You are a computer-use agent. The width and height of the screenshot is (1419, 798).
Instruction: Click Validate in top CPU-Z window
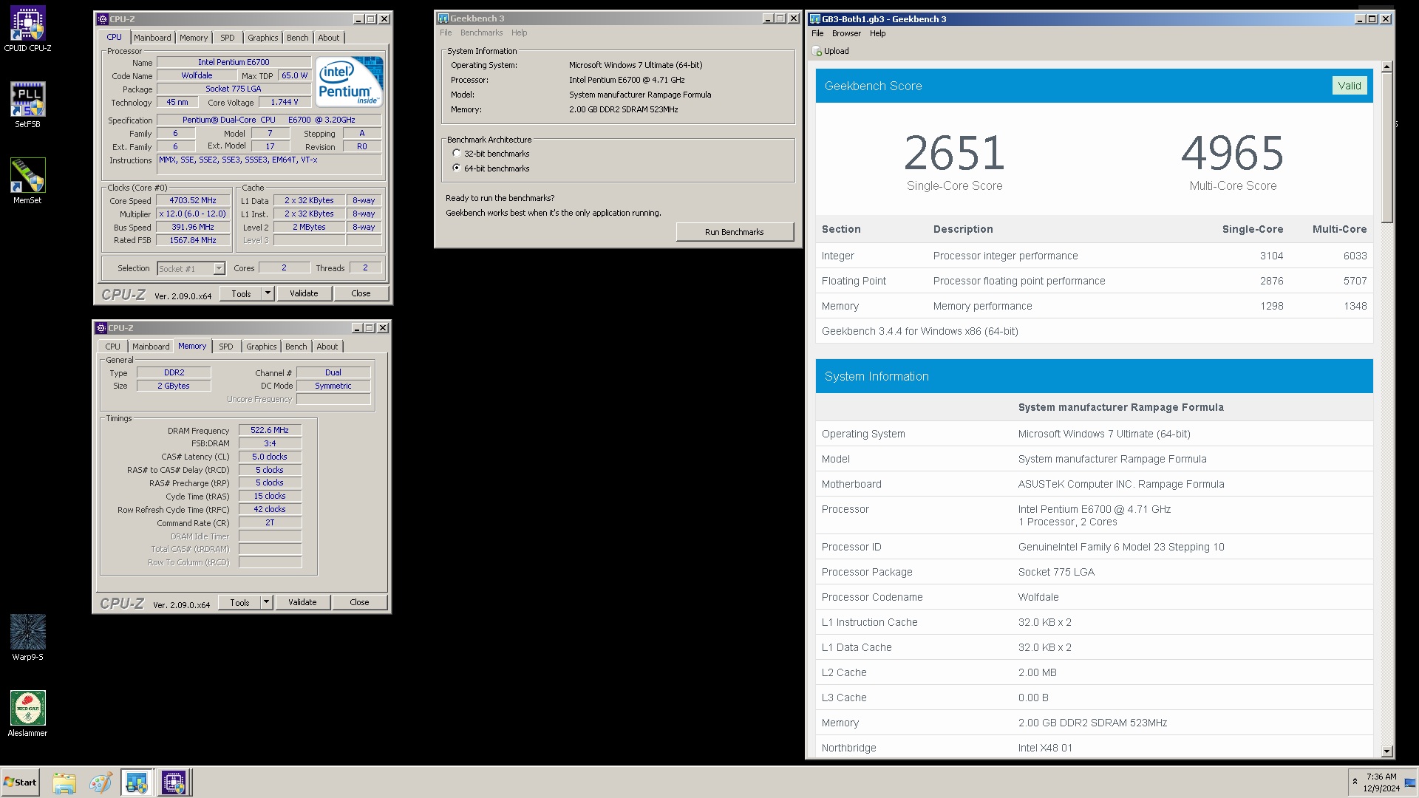coord(304,293)
